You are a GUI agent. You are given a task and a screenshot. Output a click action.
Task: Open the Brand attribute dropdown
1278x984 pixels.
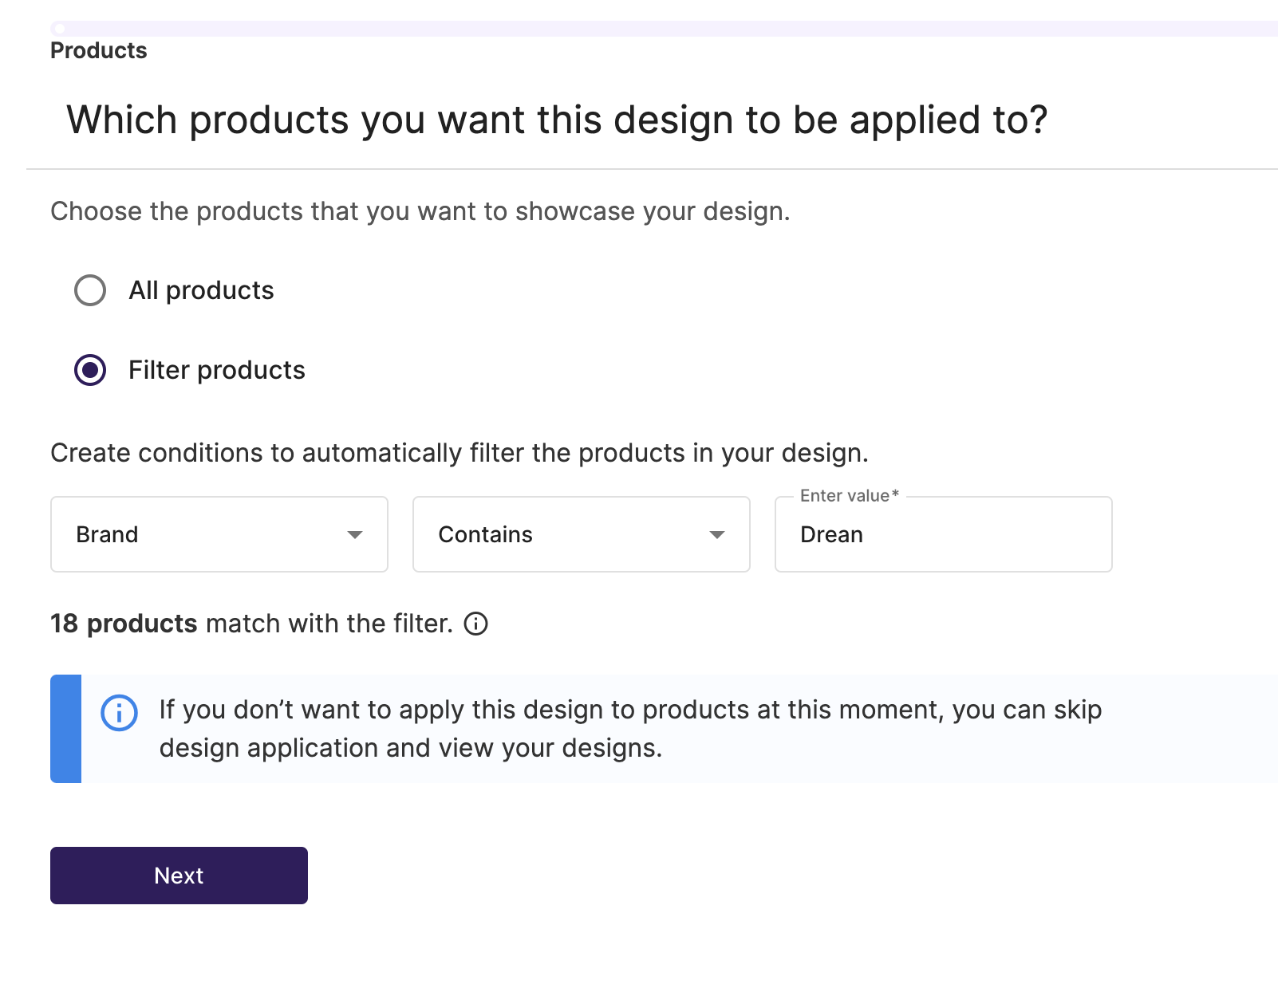coord(219,534)
